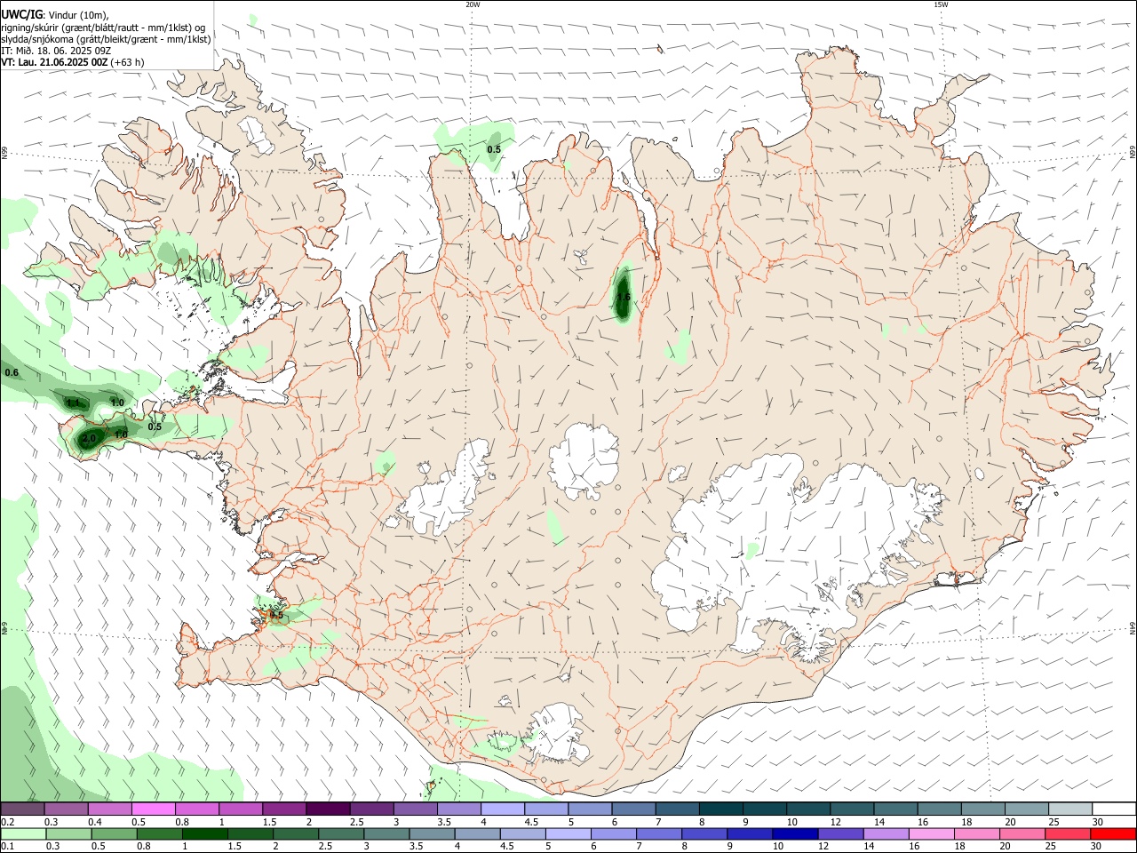The height and width of the screenshot is (853, 1137).
Task: Pick the bottom-row pink swatch labeled 20
Action: tap(1022, 834)
